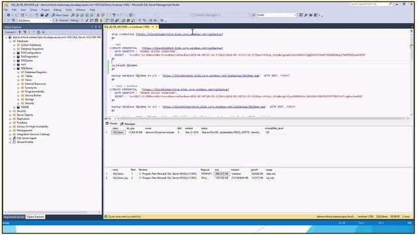417x235 pixels.
Task: Expand the SSISDB database node
Action: [x=14, y=107]
